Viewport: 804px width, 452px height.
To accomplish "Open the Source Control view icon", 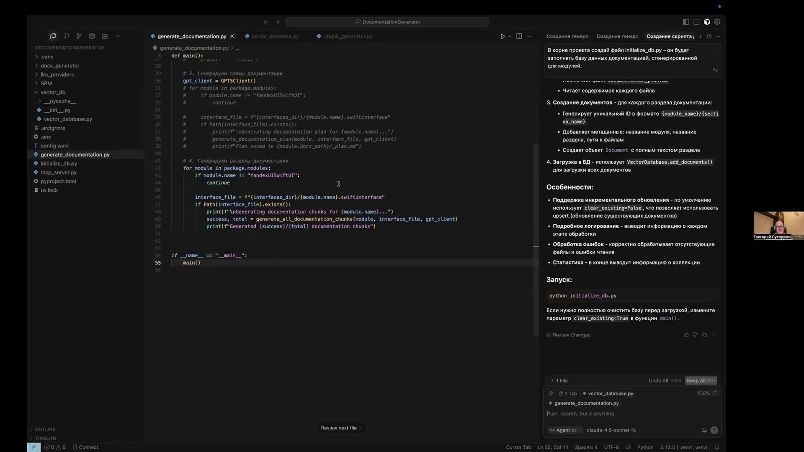I will [79, 36].
